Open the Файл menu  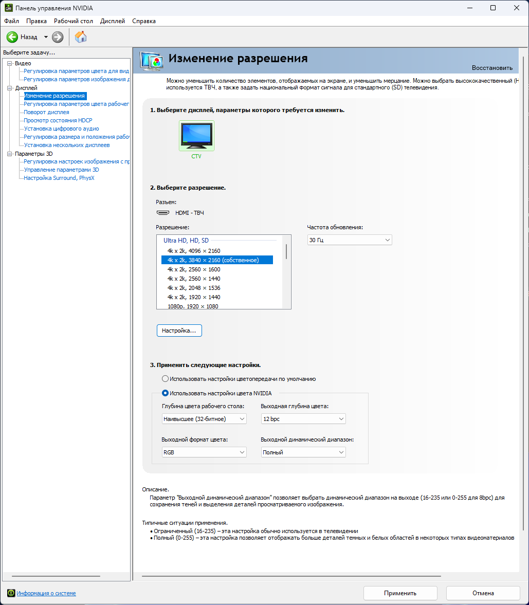(x=12, y=21)
